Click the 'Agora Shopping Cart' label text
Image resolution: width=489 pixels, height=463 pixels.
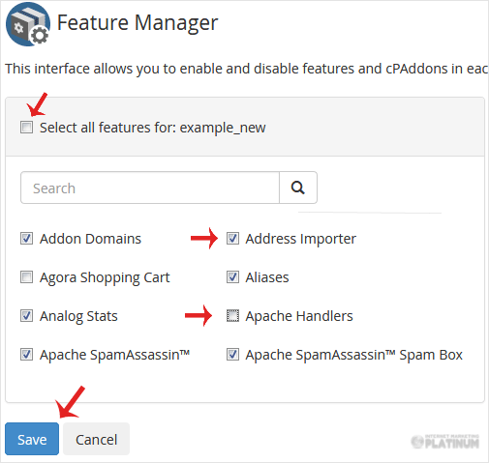pos(105,277)
